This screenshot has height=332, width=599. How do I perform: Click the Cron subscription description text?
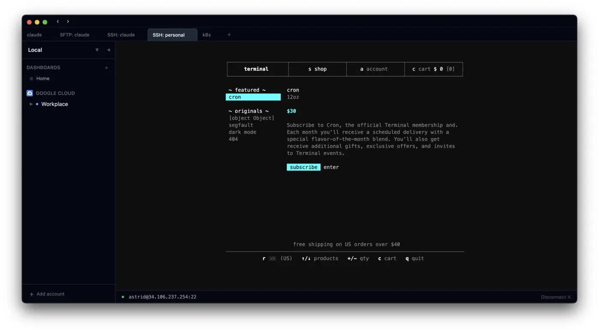372,139
